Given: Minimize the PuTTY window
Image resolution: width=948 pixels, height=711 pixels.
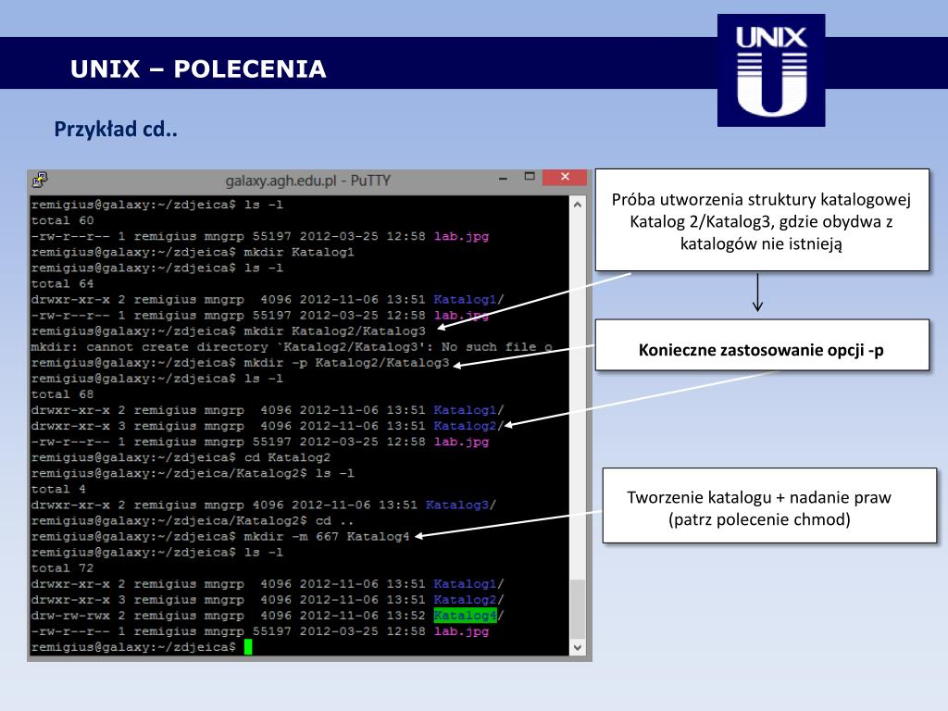Looking at the screenshot, I should tap(503, 179).
